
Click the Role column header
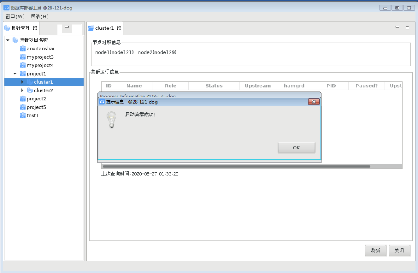pos(171,86)
